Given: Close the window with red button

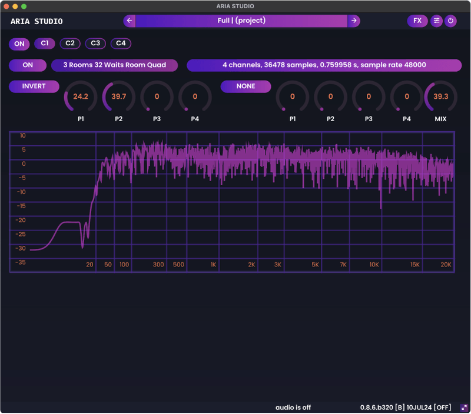Looking at the screenshot, I should (6, 6).
